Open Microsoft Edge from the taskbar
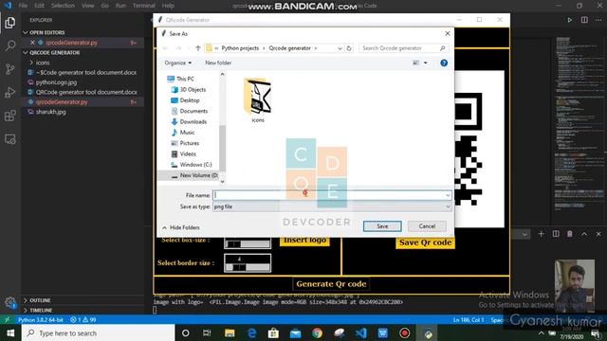Image resolution: width=607 pixels, height=341 pixels. [x=251, y=332]
